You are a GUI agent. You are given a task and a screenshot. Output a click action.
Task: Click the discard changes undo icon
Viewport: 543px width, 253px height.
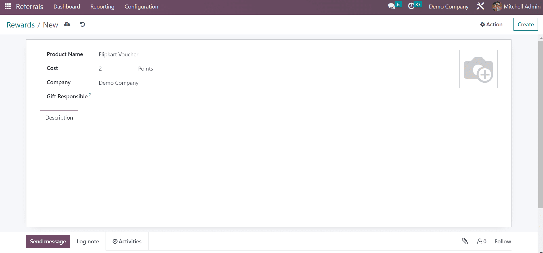click(83, 24)
